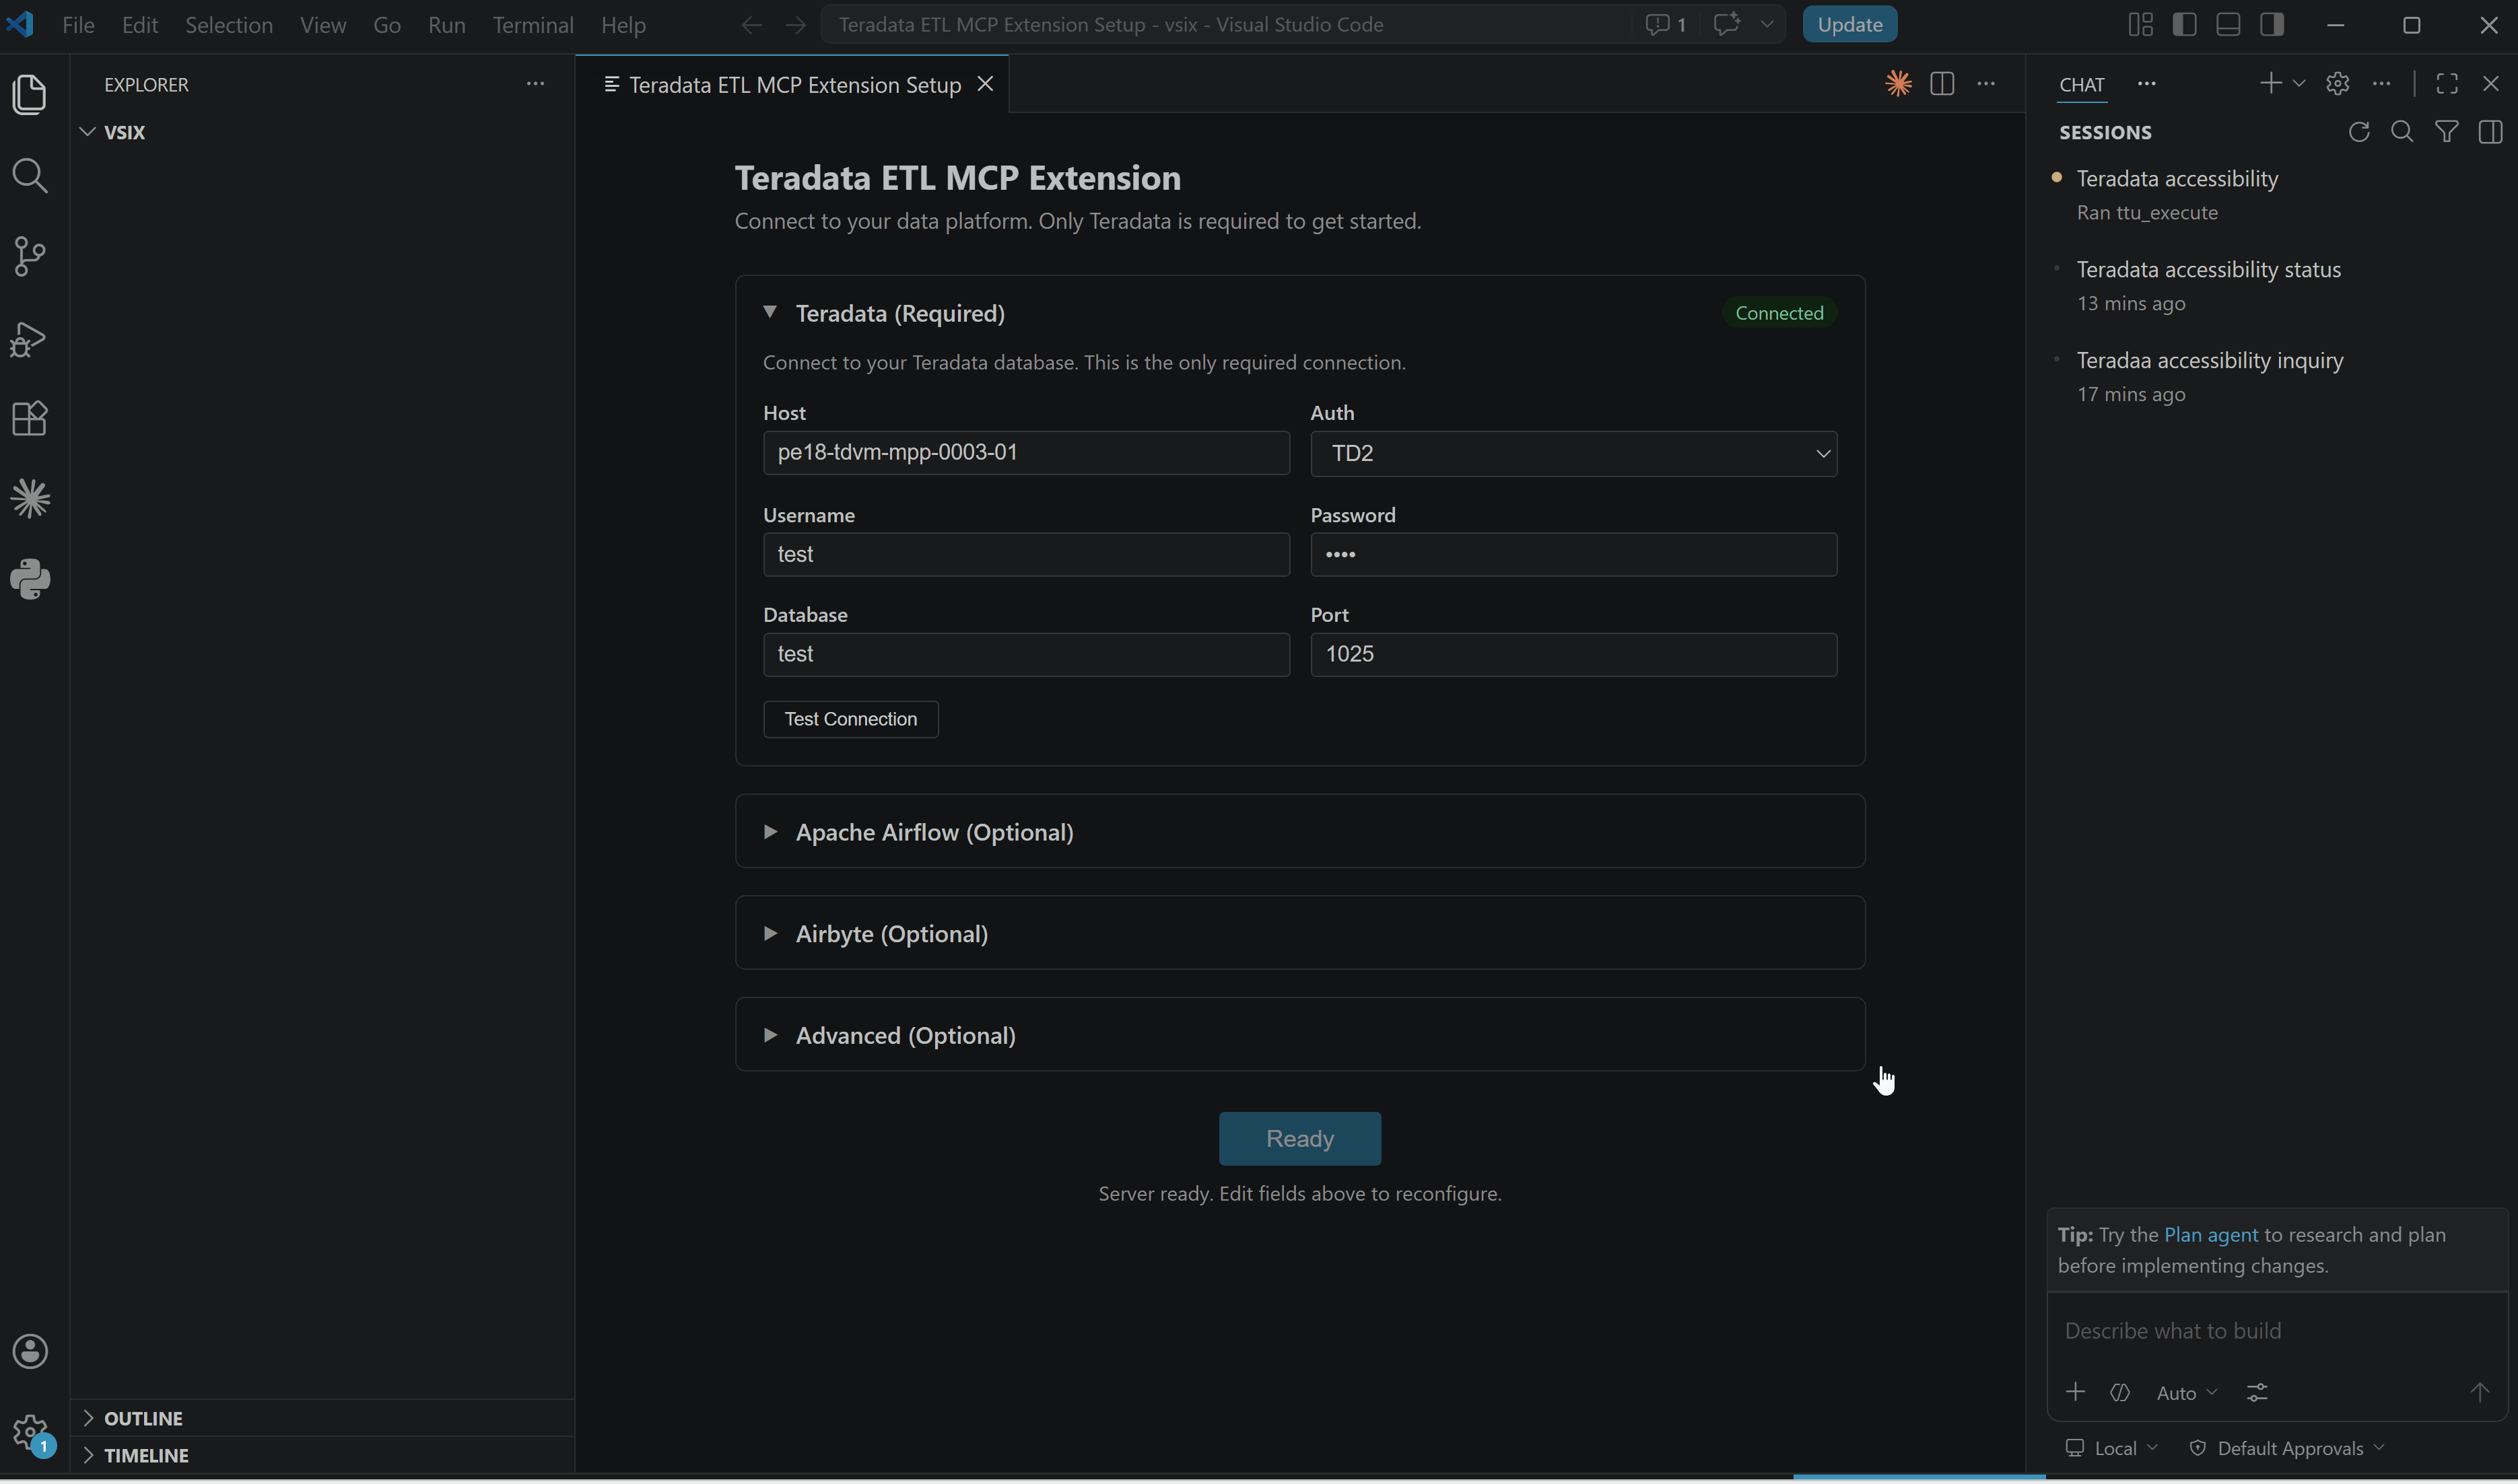Collapse the Teradata (Required) section
The image size is (2518, 1484).
point(770,313)
